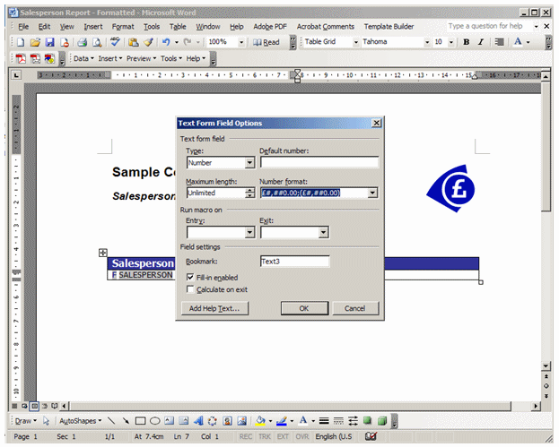Toggle the REC macro recording indicator
Viewport: 559px width, 447px height.
click(x=246, y=436)
